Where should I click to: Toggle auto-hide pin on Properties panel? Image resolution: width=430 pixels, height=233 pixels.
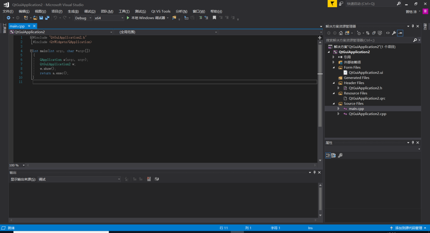[413, 143]
